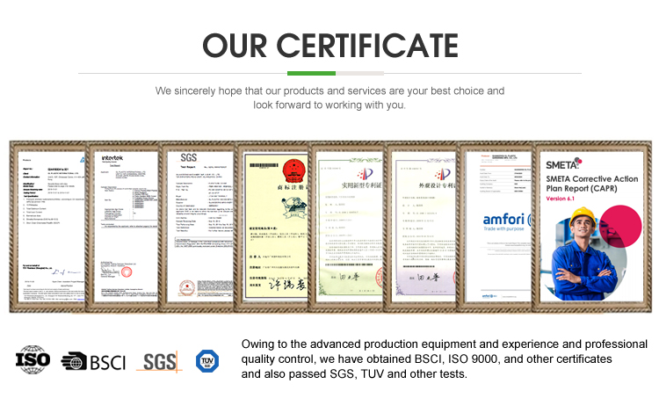This screenshot has width=659, height=420.
Task: Open the Intertek test certificate thumbnail
Action: 124,227
